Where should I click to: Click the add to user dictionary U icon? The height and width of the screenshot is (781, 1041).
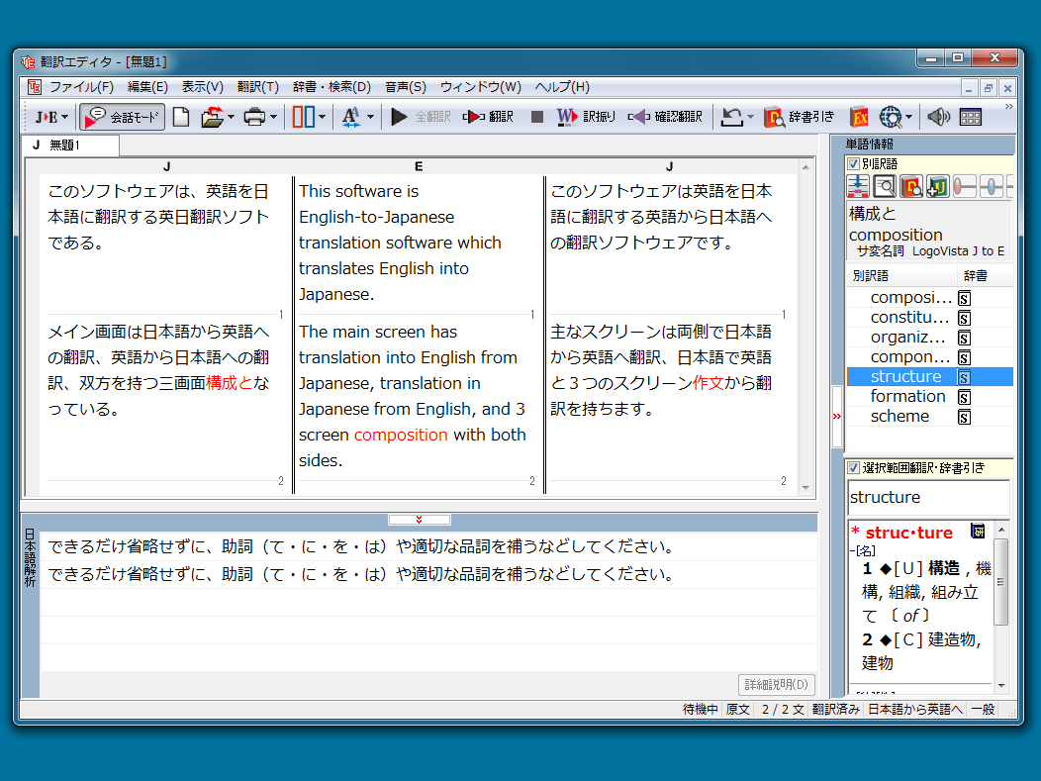click(937, 187)
